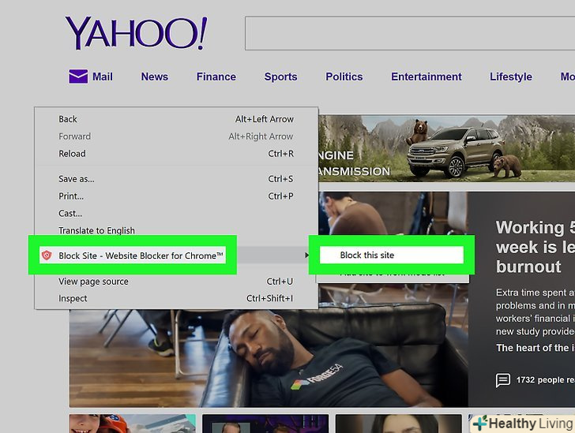Go to the Finance section link
The image size is (575, 433).
pyautogui.click(x=216, y=77)
